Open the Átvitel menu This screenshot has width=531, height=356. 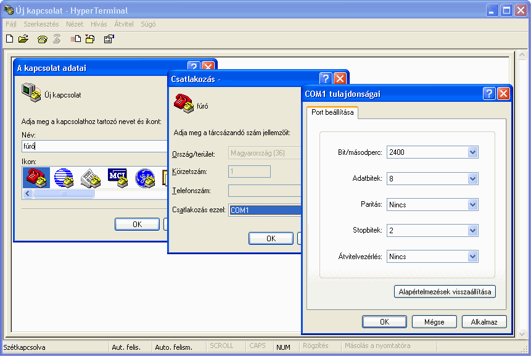123,24
